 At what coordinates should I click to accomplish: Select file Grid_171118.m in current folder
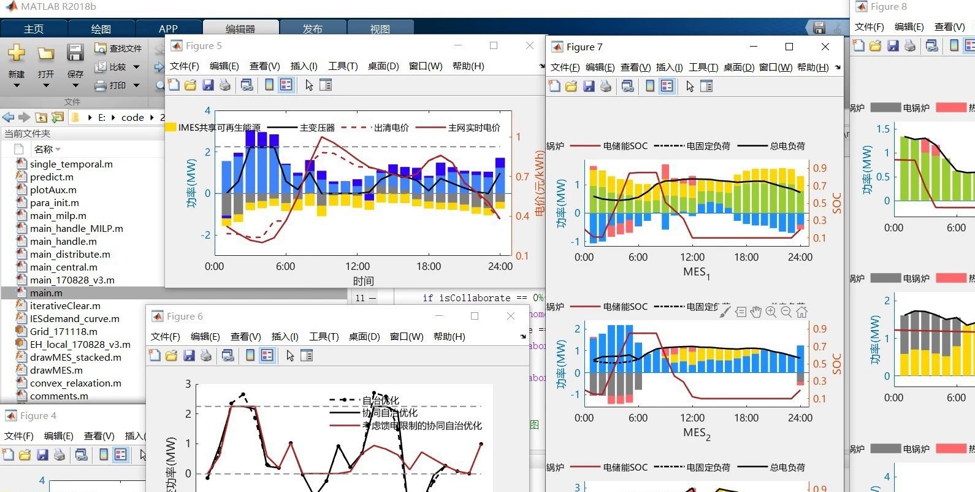coord(64,331)
